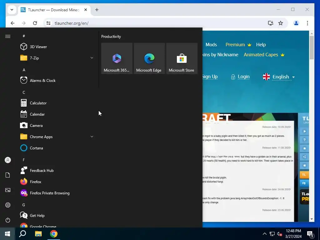
Task: Launch Alarms & Clock
Action: (x=57, y=80)
